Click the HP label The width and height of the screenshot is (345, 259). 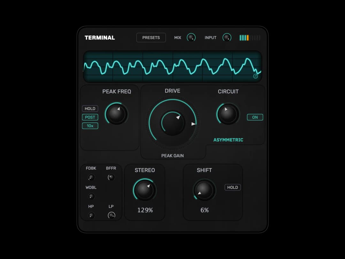pos(91,206)
